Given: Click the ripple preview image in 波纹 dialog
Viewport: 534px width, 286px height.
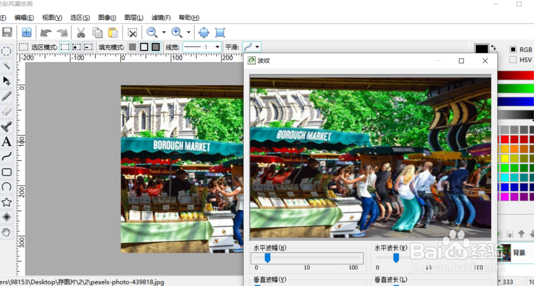Looking at the screenshot, I should 371,157.
